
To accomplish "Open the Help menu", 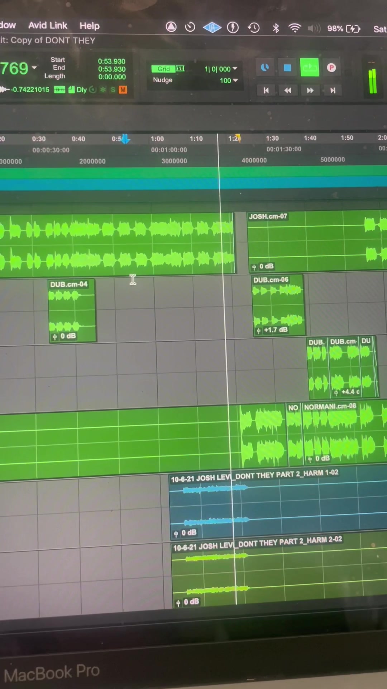I will (x=89, y=26).
